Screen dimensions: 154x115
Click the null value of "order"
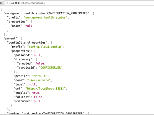pyautogui.click(x=29, y=26)
